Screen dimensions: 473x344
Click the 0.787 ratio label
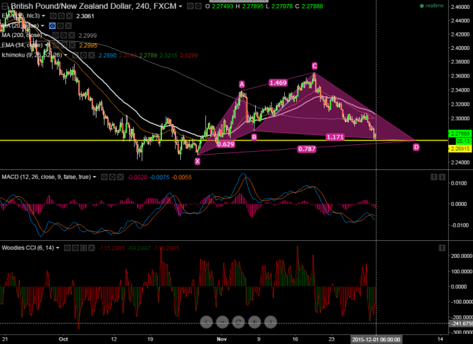(x=307, y=148)
